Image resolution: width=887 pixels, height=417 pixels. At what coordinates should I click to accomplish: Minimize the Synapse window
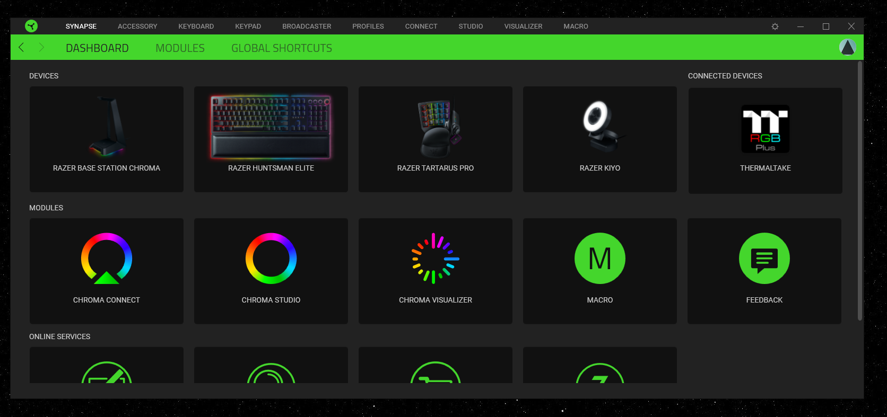(x=801, y=26)
